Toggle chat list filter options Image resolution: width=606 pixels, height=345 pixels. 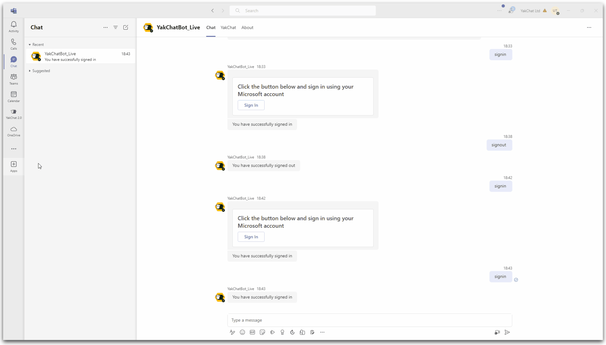[116, 27]
